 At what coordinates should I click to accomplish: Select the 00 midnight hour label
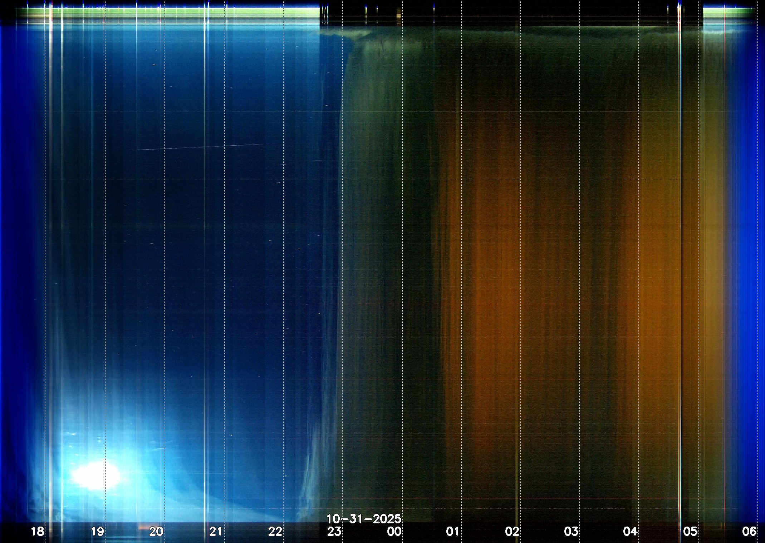tap(394, 532)
